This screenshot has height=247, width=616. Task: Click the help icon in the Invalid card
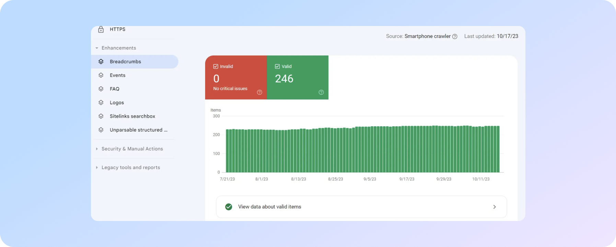(x=259, y=92)
